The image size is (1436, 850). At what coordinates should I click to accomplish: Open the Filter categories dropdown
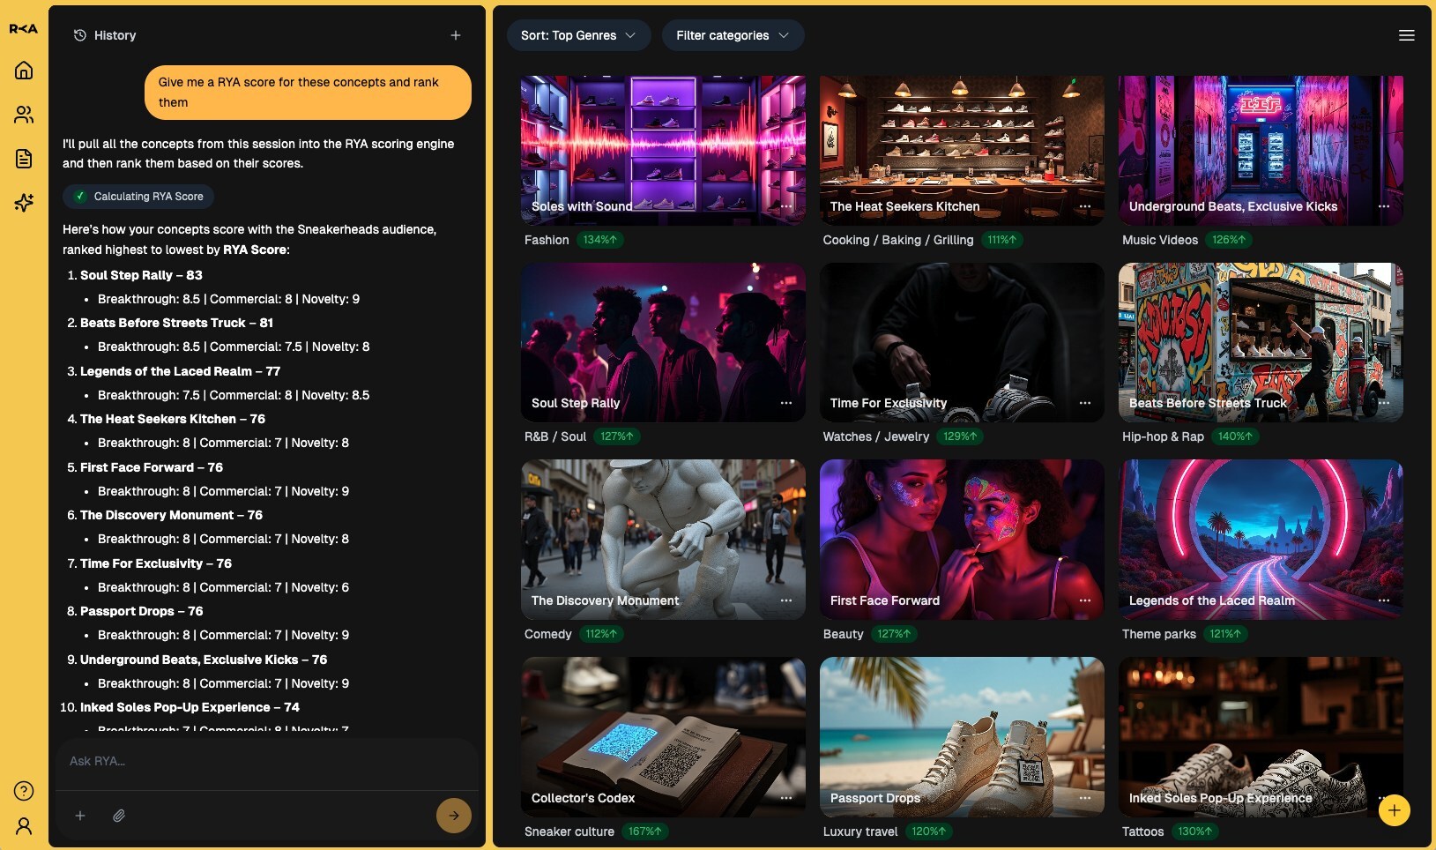[733, 35]
